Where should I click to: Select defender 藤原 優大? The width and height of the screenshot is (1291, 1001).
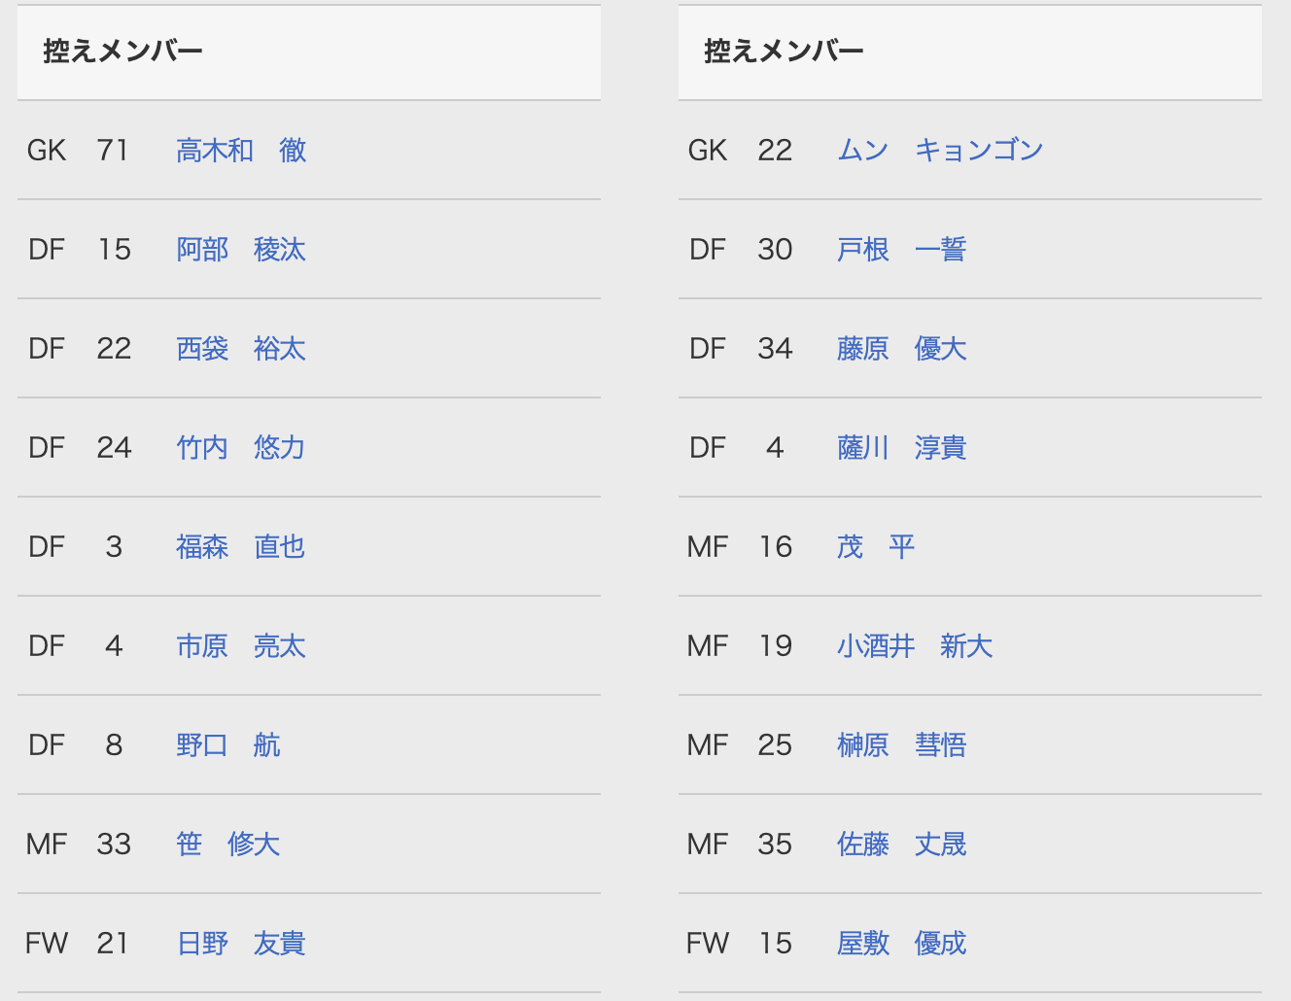click(x=902, y=349)
